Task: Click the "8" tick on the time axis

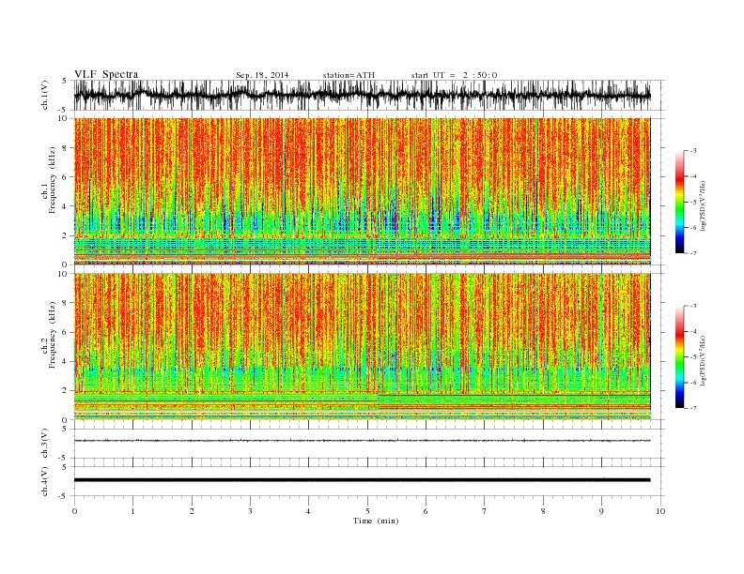Action: pos(543,511)
